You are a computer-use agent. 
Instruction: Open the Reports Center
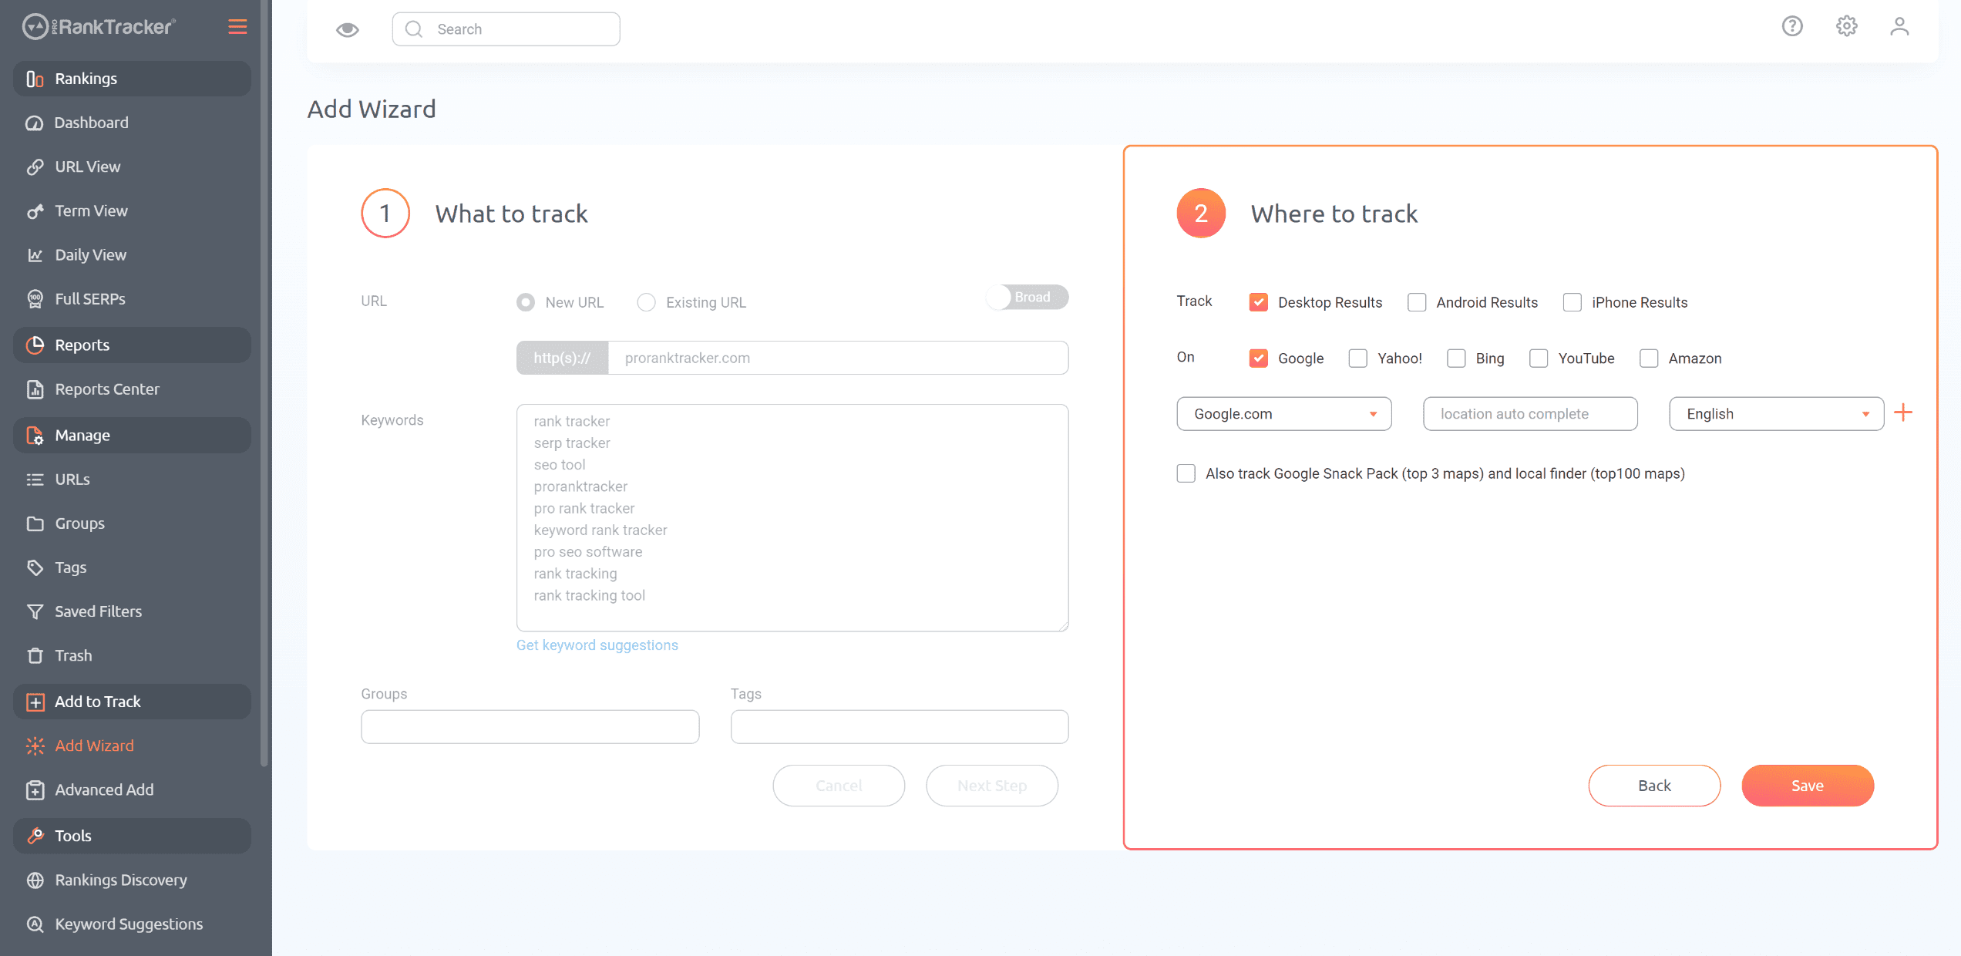click(x=107, y=389)
